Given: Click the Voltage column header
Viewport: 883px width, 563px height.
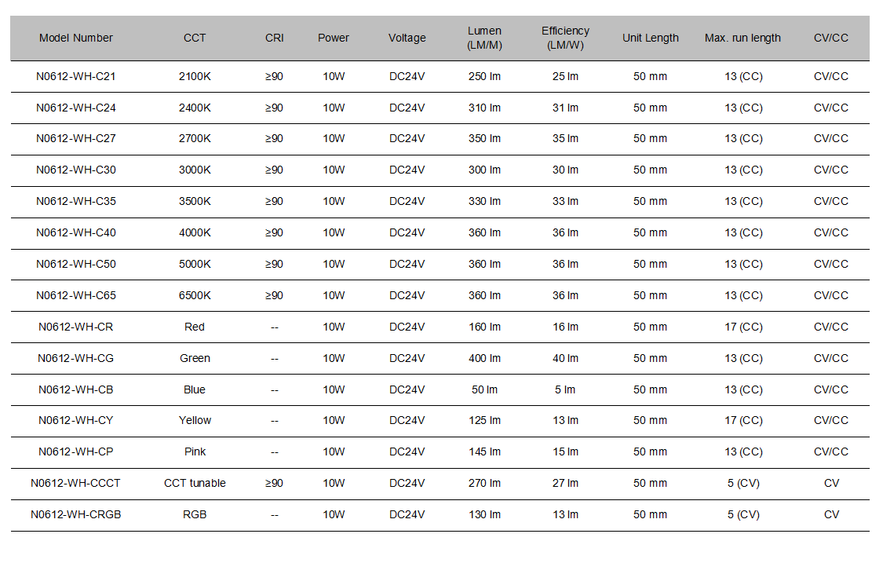Looking at the screenshot, I should point(407,38).
